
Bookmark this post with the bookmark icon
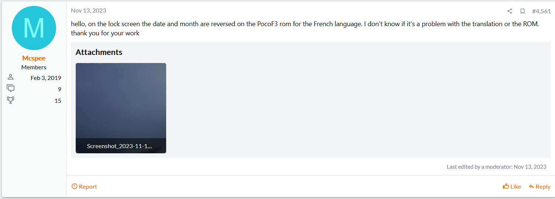point(523,11)
